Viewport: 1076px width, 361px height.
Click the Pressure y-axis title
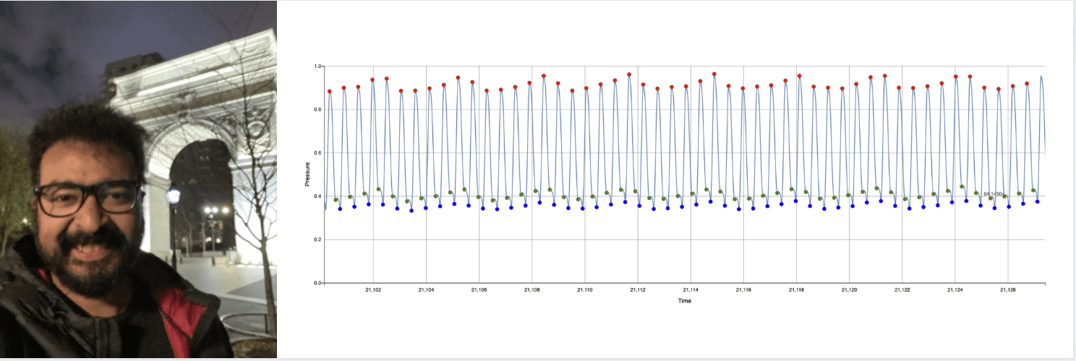(x=308, y=175)
